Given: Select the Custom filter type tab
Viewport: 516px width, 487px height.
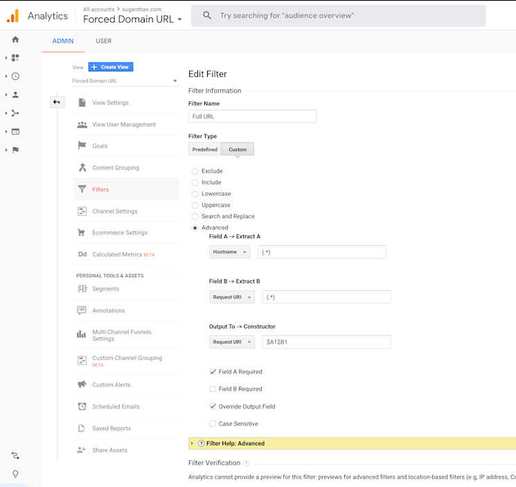Looking at the screenshot, I should pyautogui.click(x=238, y=150).
